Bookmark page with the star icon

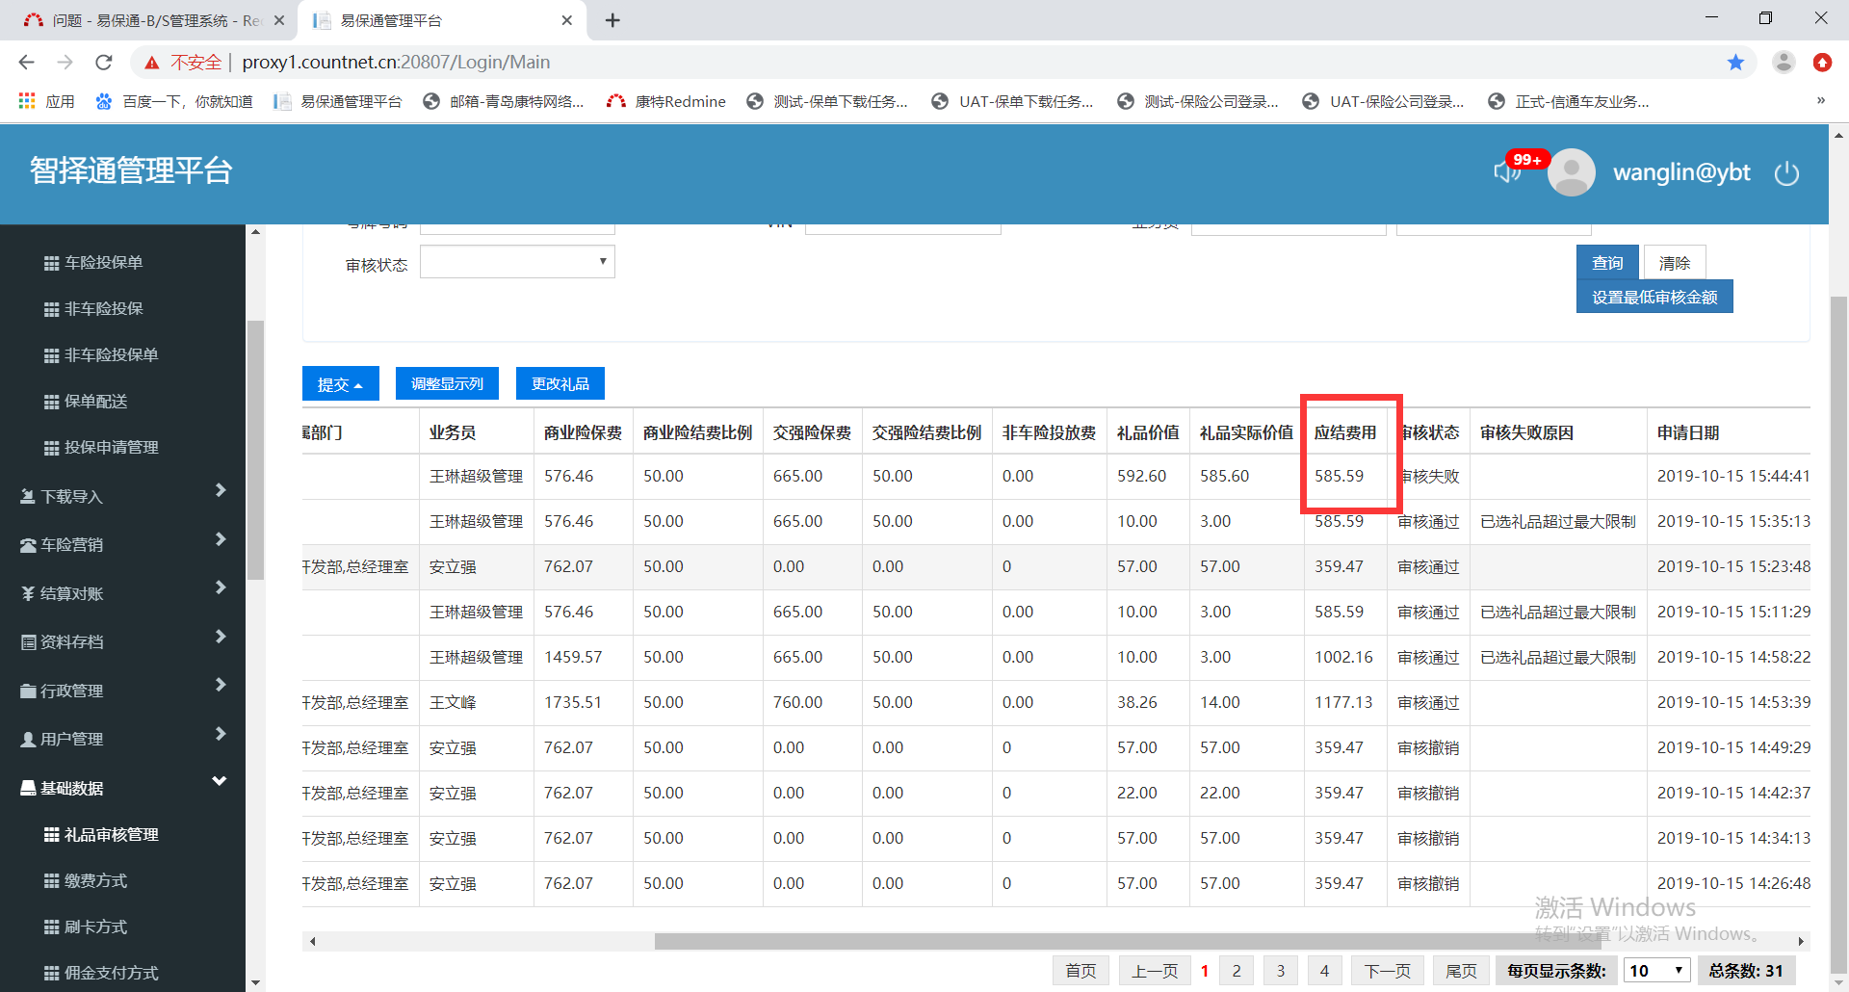coord(1735,63)
